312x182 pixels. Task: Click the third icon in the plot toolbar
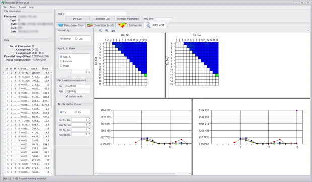click(x=113, y=30)
